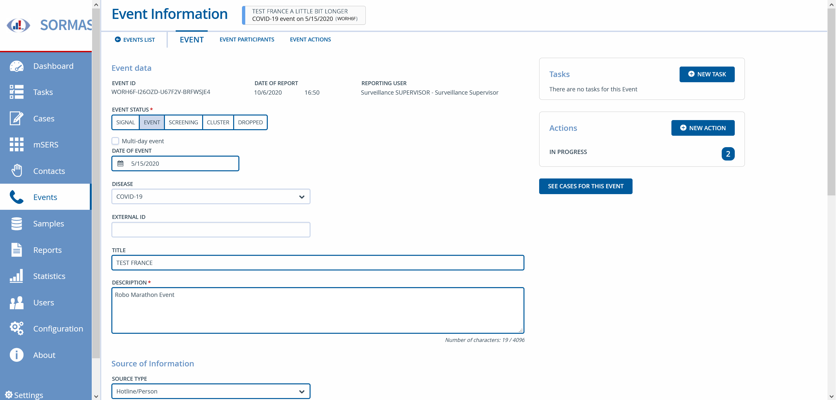Click the Tasks list icon in sidebar
This screenshot has height=400, width=836.
[x=16, y=92]
